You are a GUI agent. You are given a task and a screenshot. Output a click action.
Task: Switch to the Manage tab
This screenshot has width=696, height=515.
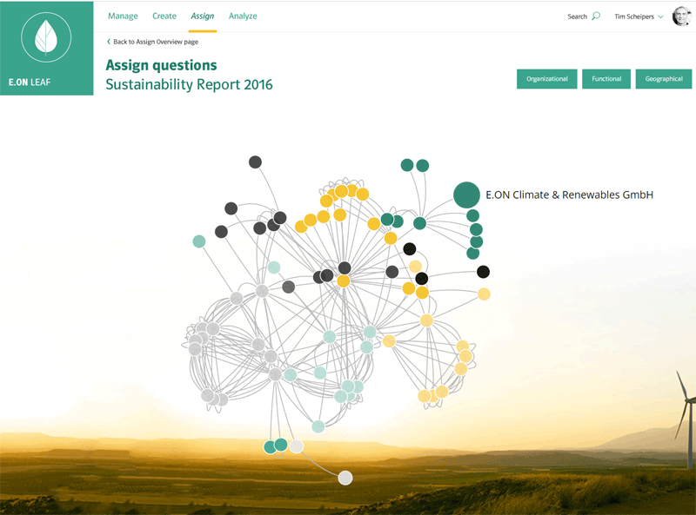coord(123,16)
